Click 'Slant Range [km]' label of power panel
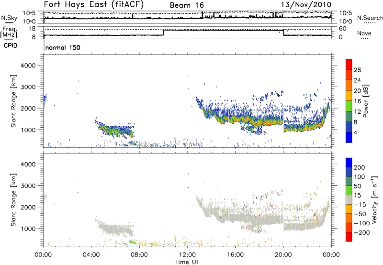Image resolution: width=383 pixels, height=265 pixels. 13,101
